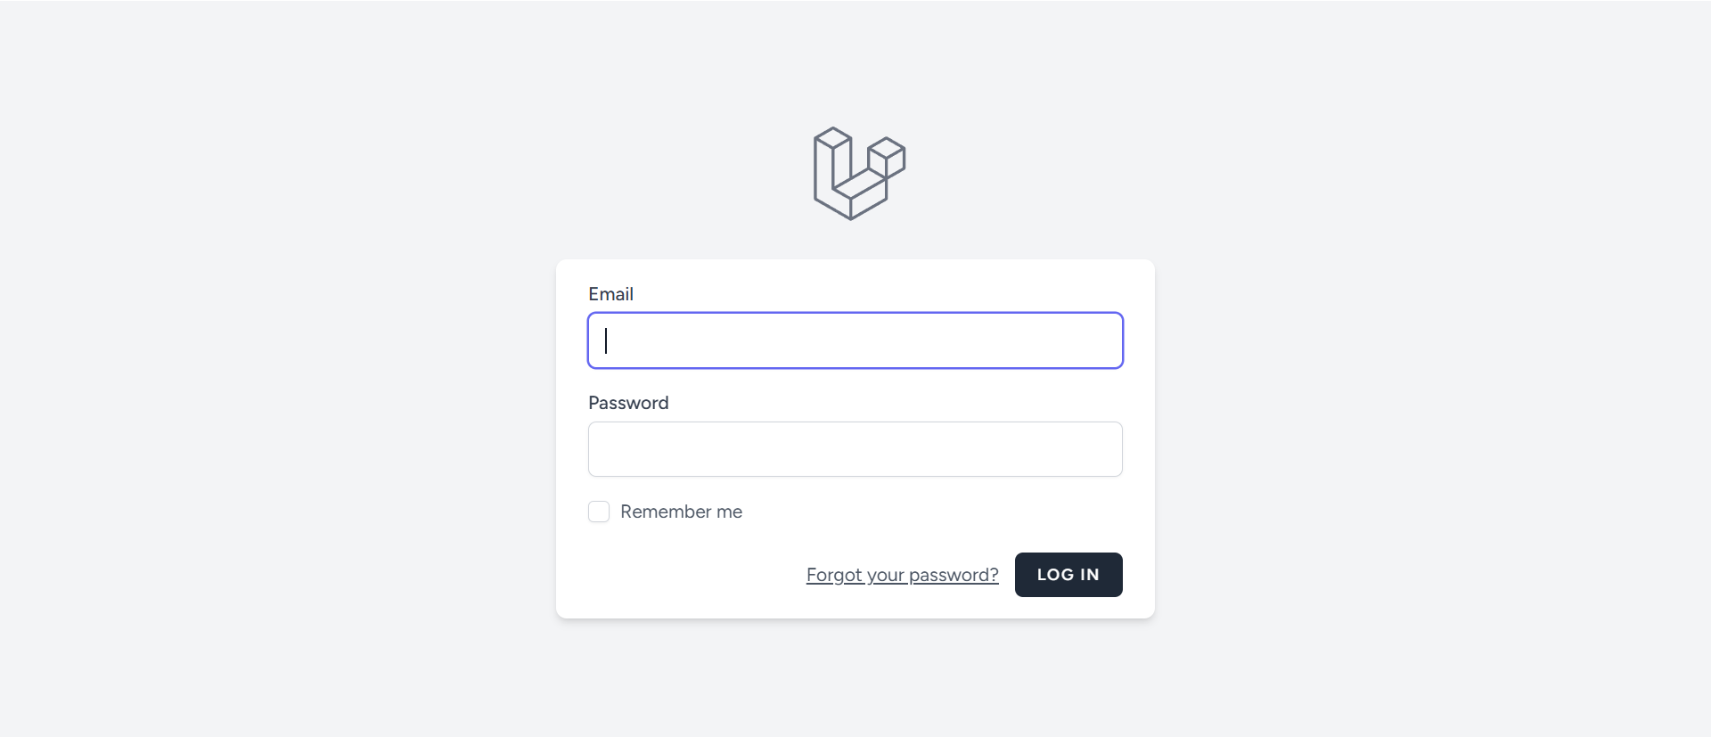
Task: Click the Email label
Action: (610, 294)
